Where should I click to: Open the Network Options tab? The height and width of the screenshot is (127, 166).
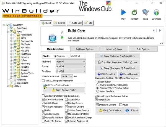pyautogui.click(x=114, y=49)
